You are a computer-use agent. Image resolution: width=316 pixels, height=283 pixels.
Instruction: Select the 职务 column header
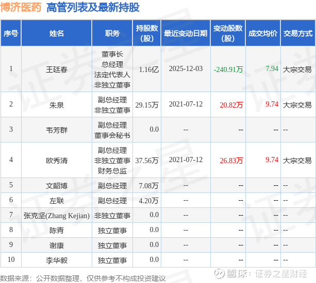tap(112, 33)
